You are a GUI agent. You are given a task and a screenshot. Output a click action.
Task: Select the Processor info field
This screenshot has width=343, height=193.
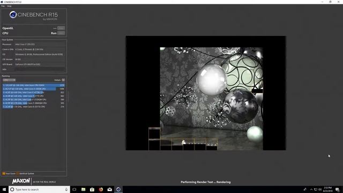pyautogui.click(x=40, y=44)
